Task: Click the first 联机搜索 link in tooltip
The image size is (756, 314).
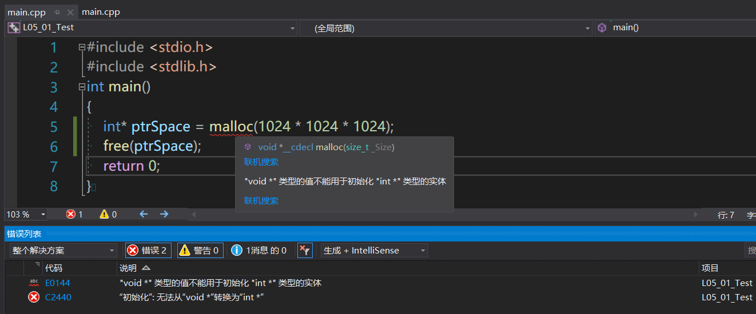Action: tap(261, 162)
